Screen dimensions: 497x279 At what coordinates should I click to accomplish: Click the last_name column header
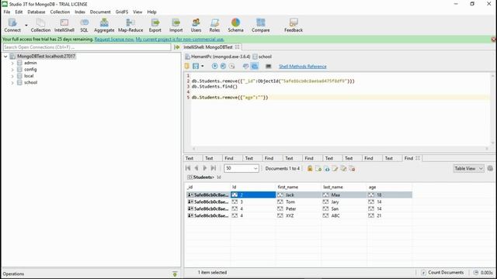tap(343, 188)
